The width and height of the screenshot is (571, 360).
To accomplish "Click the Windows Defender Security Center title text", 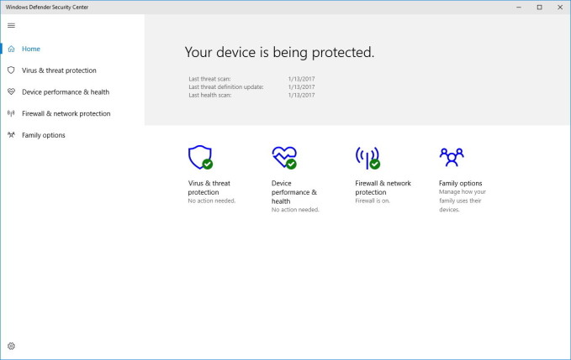I will tap(47, 7).
